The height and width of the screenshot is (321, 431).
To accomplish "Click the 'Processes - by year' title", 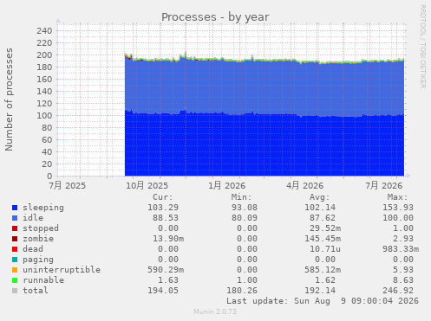I will pos(215,17).
